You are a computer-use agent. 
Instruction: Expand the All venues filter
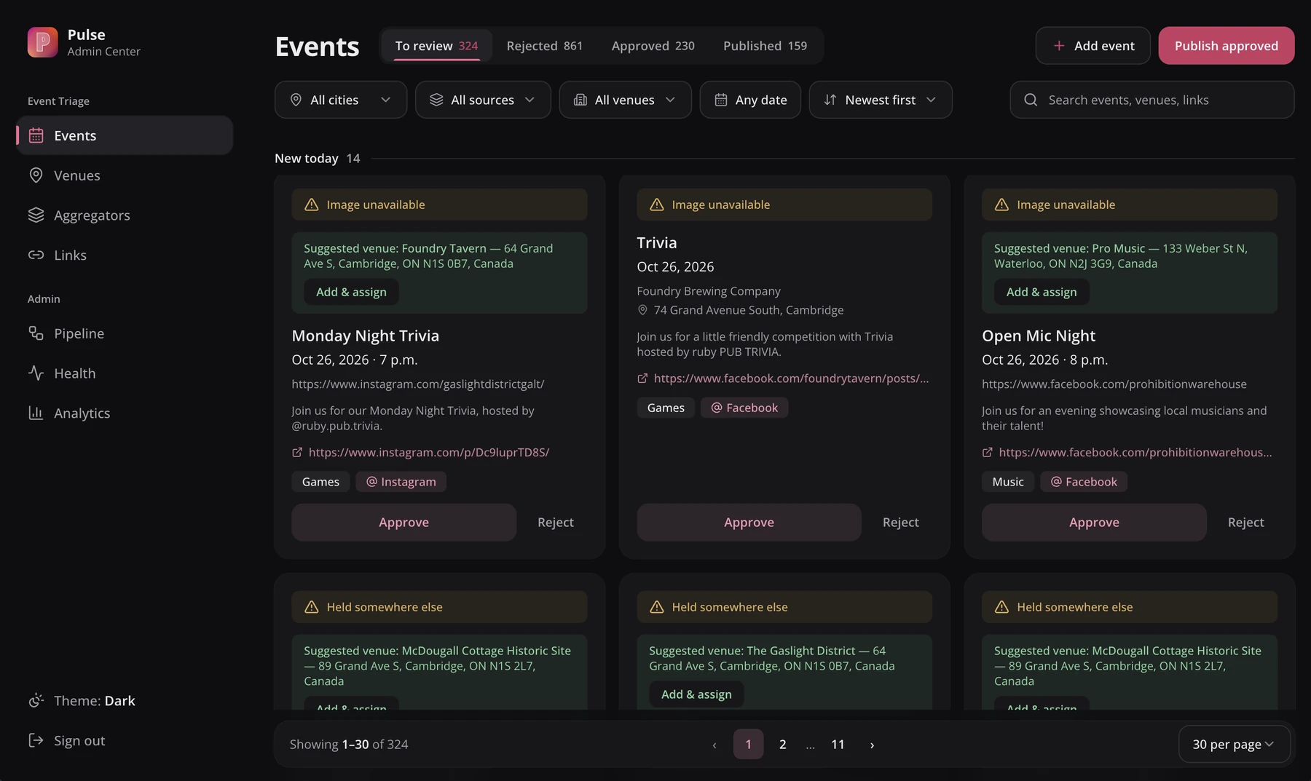click(x=625, y=100)
